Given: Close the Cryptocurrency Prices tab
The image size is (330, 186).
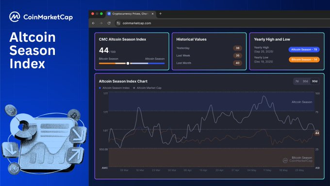Looking at the screenshot, I should click(x=152, y=14).
